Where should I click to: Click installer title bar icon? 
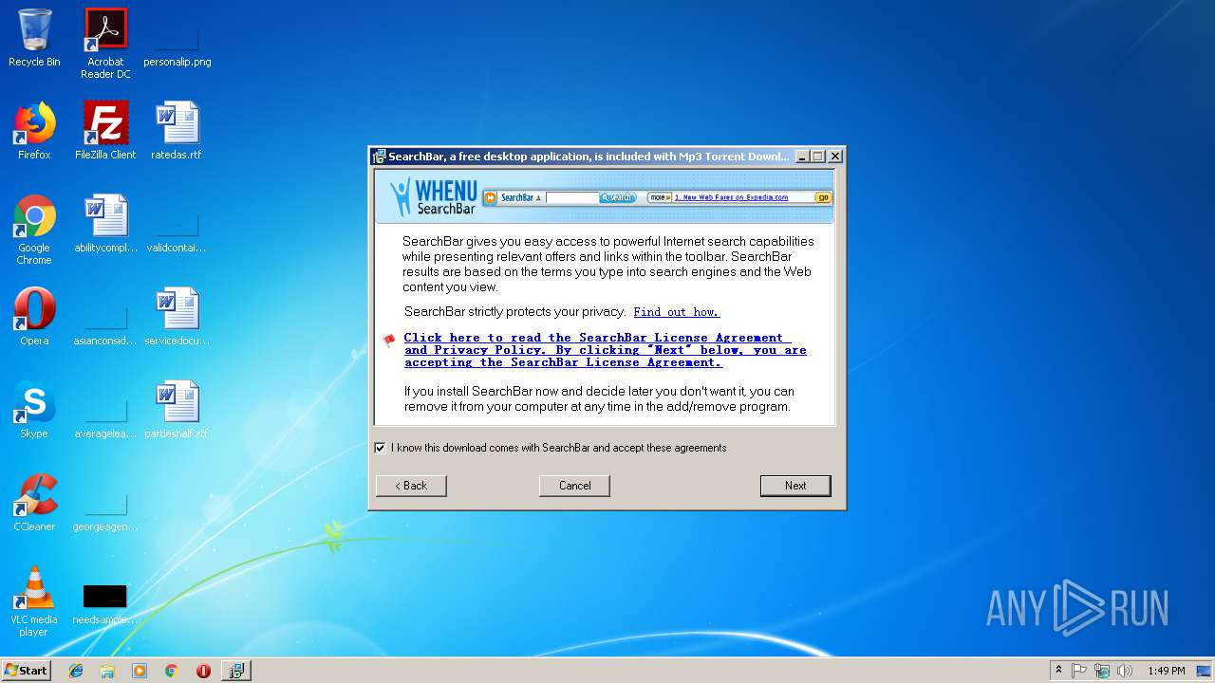pyautogui.click(x=380, y=157)
